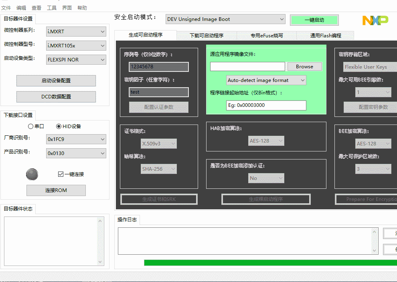Click the 生成证书和SRK button
This screenshot has height=282, width=397.
159,199
